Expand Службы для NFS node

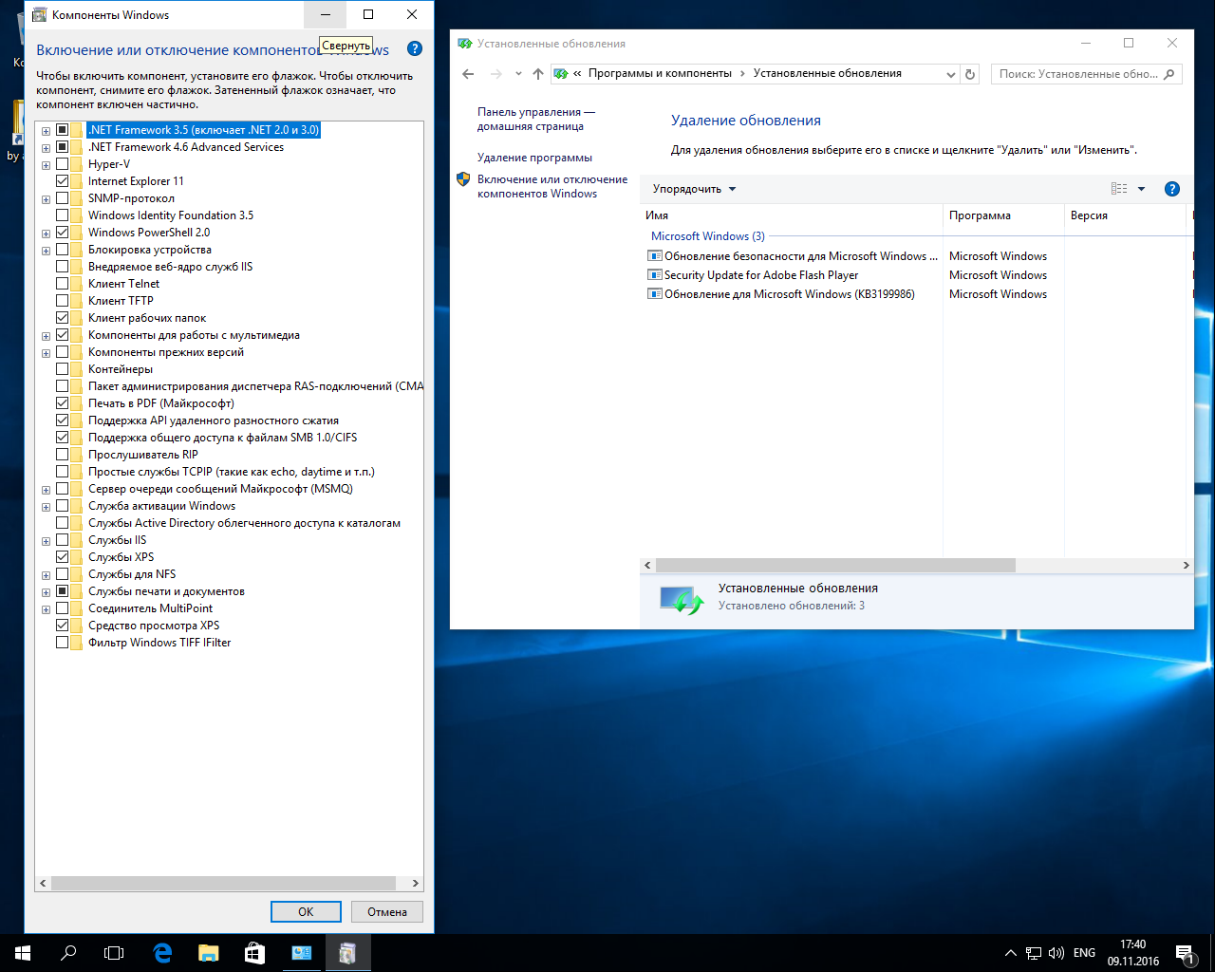click(x=46, y=575)
